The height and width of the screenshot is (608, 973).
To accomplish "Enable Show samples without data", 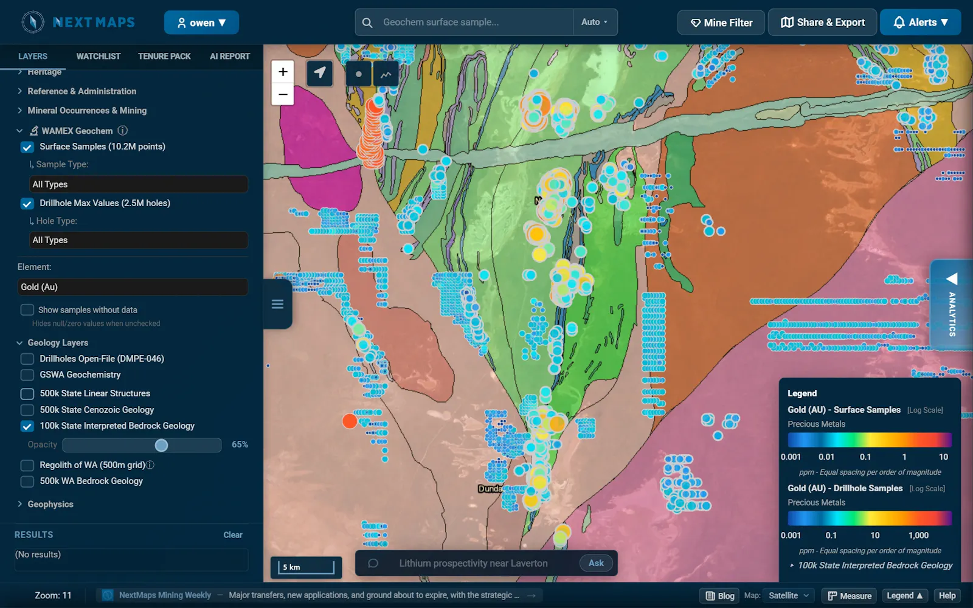I will (27, 310).
